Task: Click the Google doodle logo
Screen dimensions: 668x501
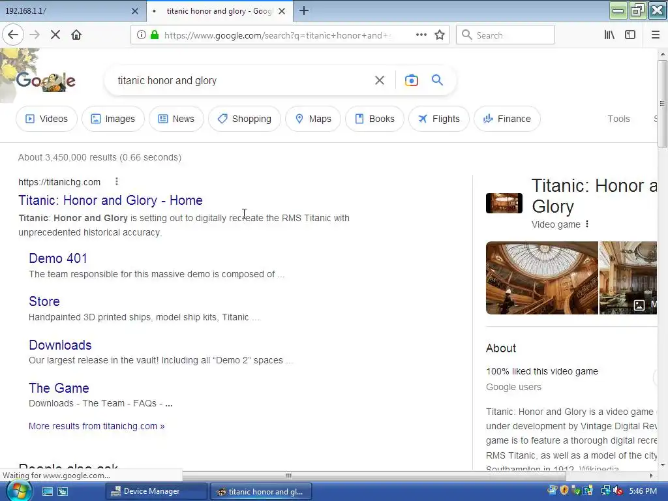Action: [x=45, y=80]
